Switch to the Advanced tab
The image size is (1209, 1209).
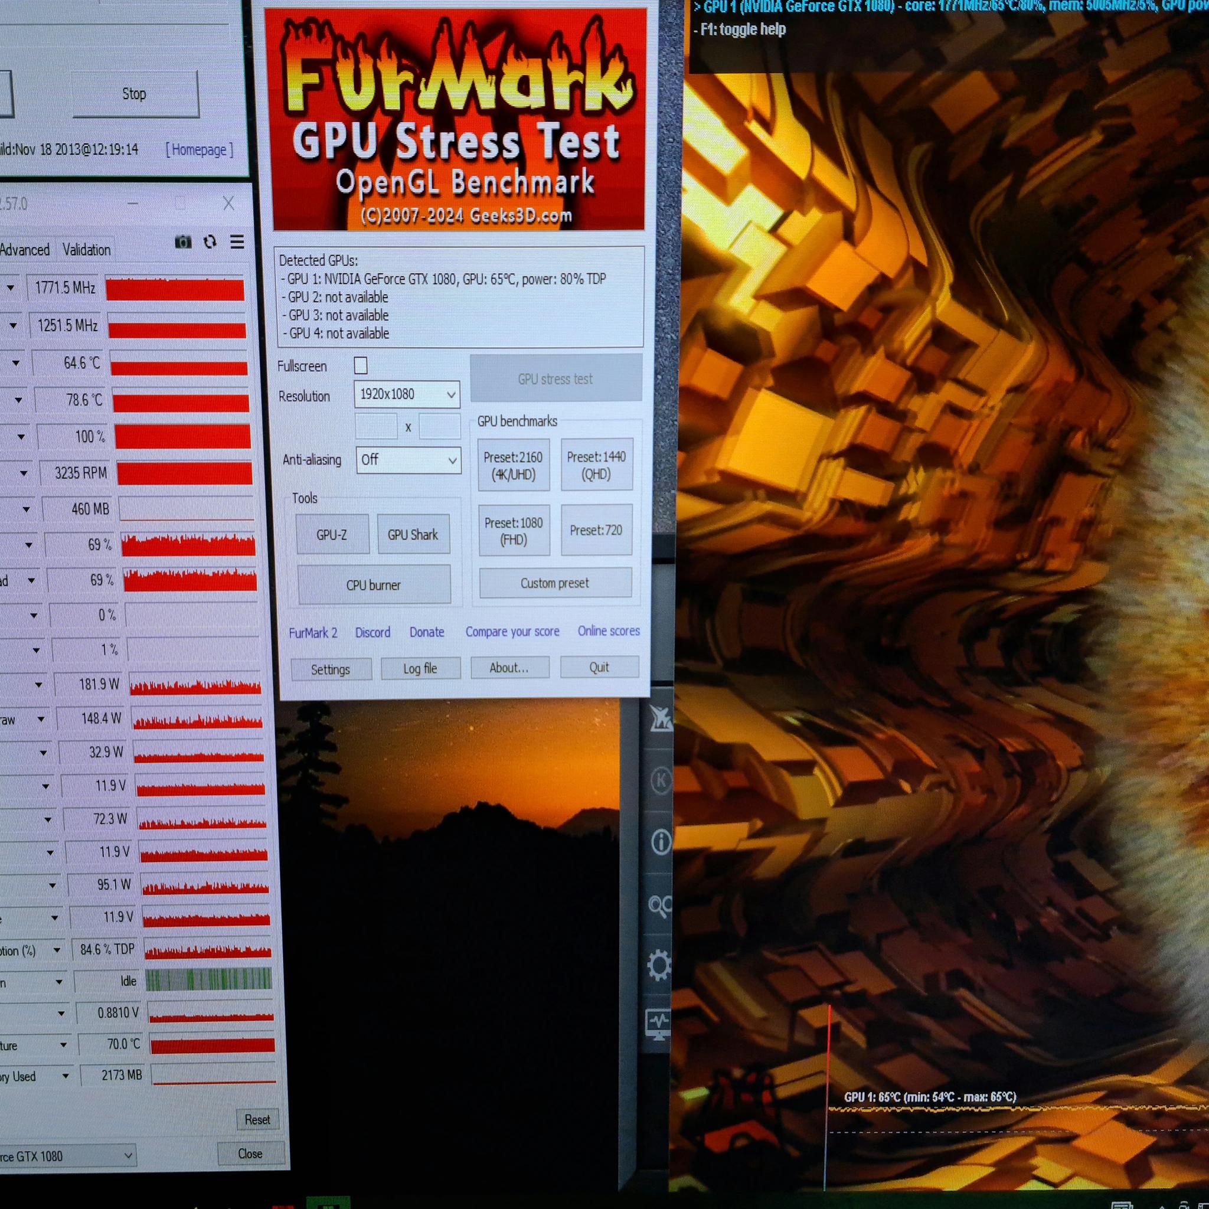[25, 250]
